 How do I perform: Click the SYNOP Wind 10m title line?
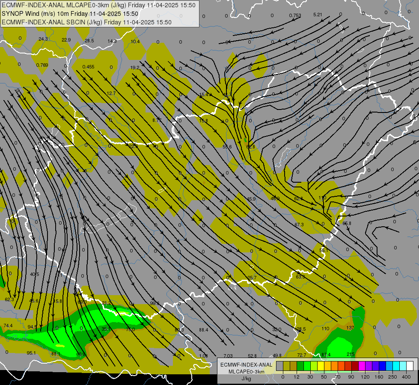pos(70,14)
